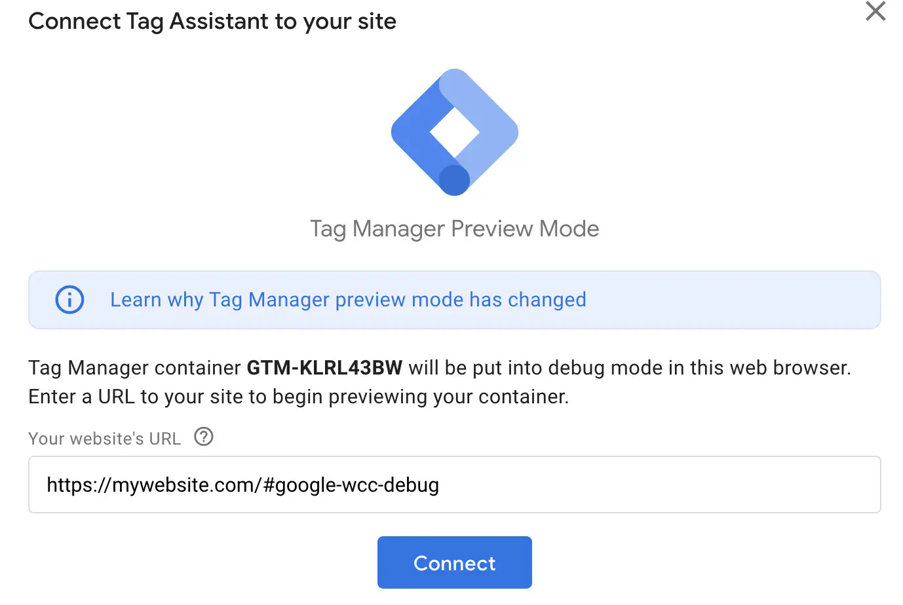903x605 pixels.
Task: Click the Google Tag Manager diamond logo
Action: coord(455,132)
